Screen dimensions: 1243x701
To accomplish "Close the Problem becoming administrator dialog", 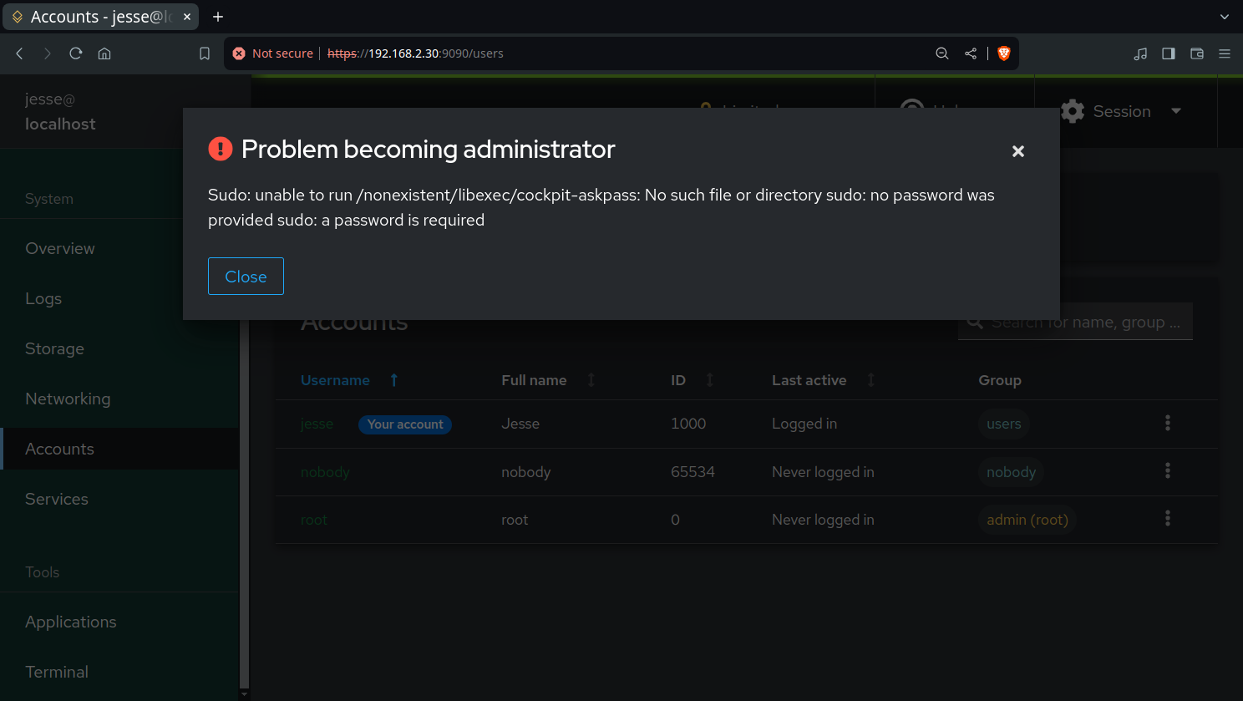I will click(246, 277).
